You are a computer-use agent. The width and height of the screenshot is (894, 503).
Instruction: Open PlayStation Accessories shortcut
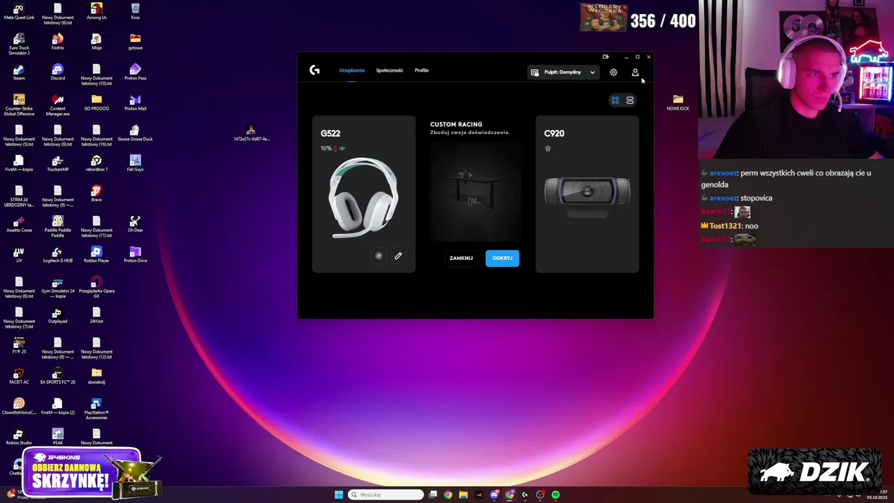(96, 409)
